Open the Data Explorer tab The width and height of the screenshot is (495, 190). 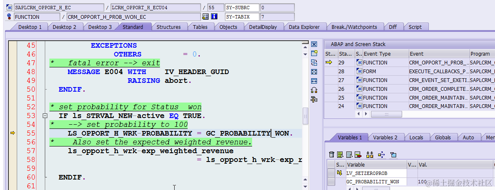[304, 27]
